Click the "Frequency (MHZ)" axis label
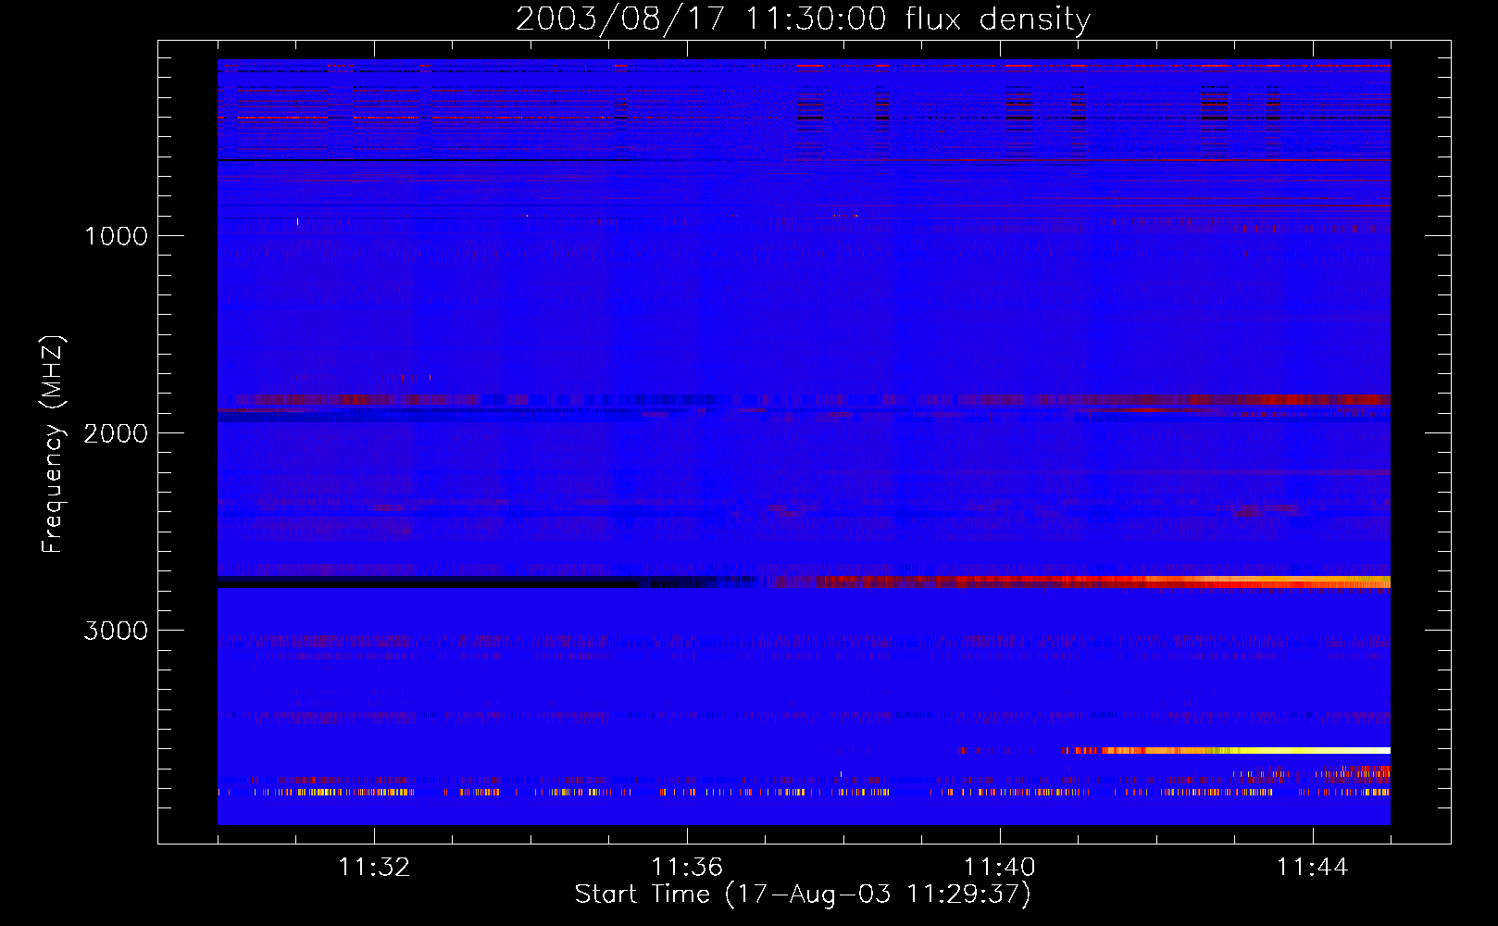This screenshot has height=926, width=1498. pyautogui.click(x=54, y=444)
